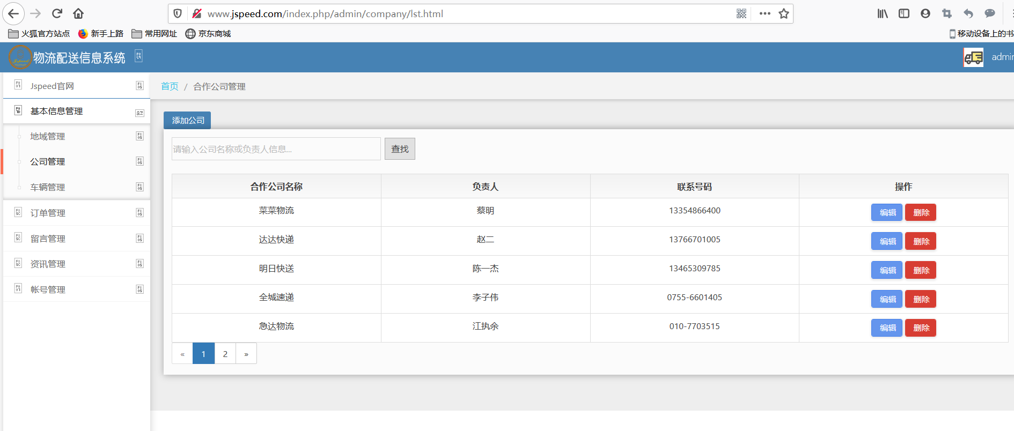Open the 京东商城 bookmark
1014x431 pixels.
(x=208, y=34)
